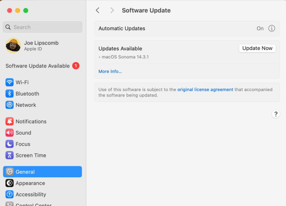Select Network label in sidebar
The width and height of the screenshot is (286, 206).
tap(26, 105)
